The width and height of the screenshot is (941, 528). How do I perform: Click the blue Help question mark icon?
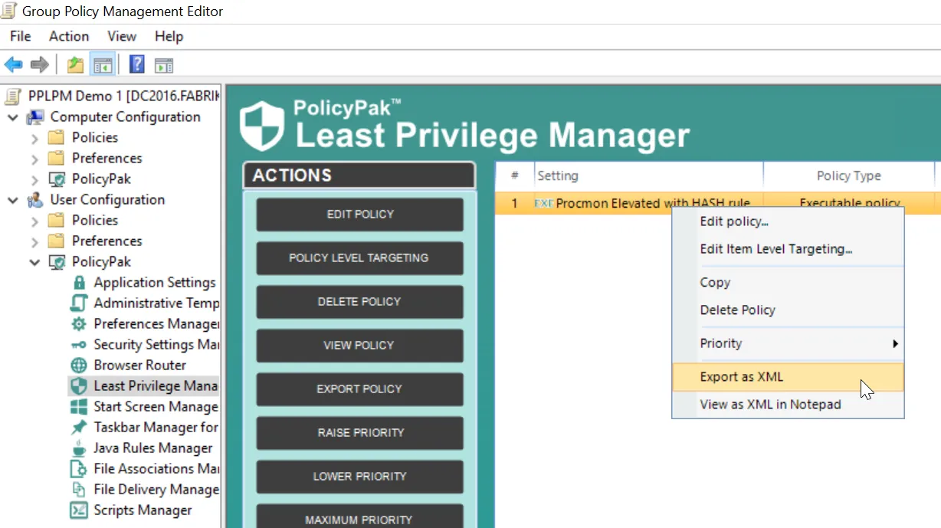[136, 65]
